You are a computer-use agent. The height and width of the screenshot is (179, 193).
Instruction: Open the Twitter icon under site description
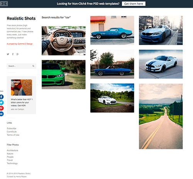(x=8, y=54)
